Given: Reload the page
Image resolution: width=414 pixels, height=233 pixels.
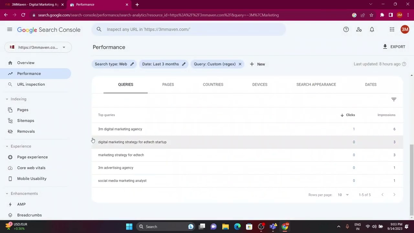Looking at the screenshot, I should (x=23, y=15).
